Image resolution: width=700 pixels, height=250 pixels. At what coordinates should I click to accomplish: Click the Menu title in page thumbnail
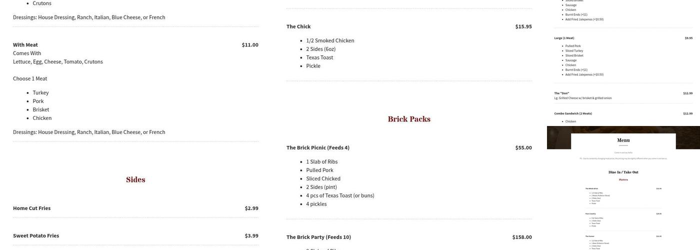[x=623, y=140]
